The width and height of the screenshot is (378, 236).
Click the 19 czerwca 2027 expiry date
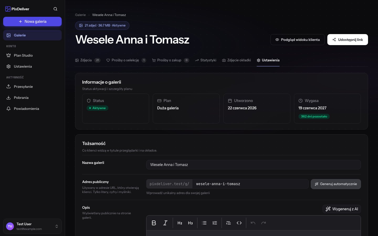[x=312, y=108]
